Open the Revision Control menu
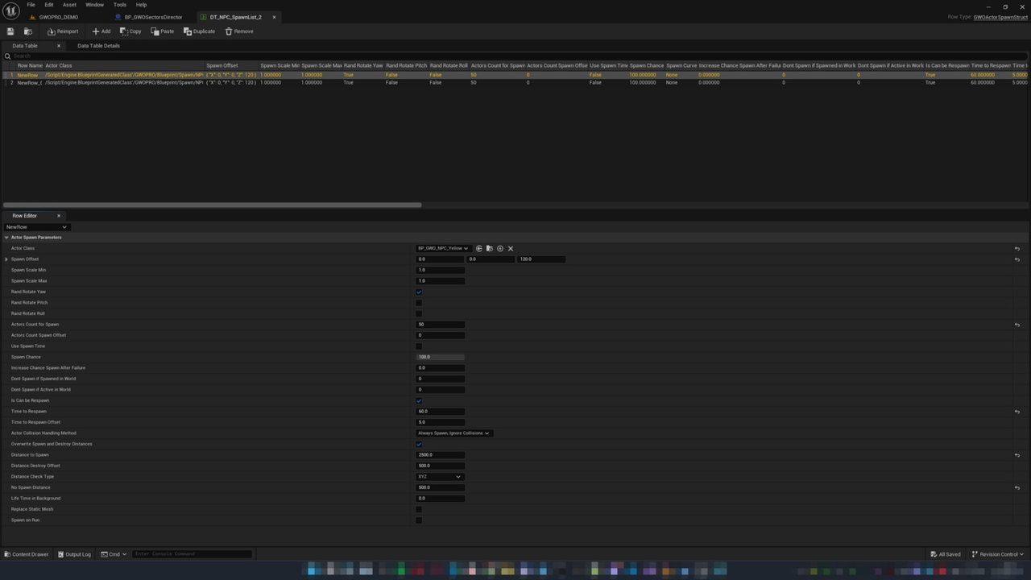1031x580 pixels. [997, 554]
